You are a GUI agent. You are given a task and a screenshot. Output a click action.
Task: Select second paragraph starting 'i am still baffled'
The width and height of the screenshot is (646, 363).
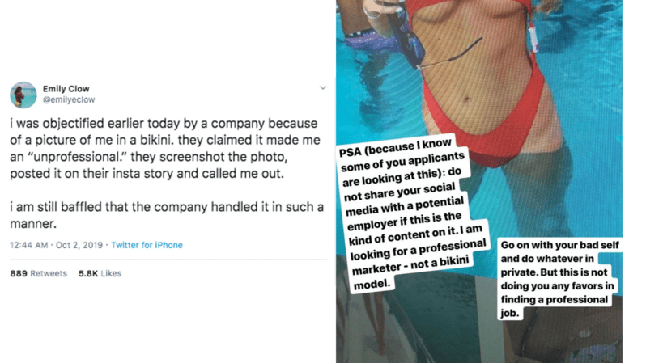[x=167, y=215]
